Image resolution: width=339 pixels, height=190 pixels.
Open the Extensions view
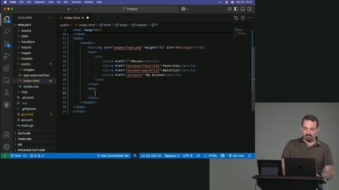click(7, 68)
